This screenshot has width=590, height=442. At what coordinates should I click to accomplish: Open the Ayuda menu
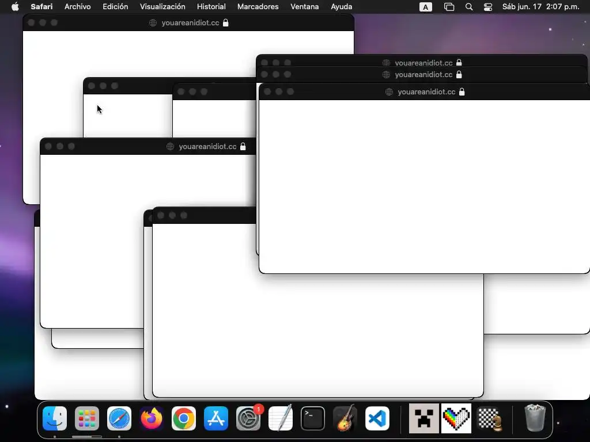341,7
